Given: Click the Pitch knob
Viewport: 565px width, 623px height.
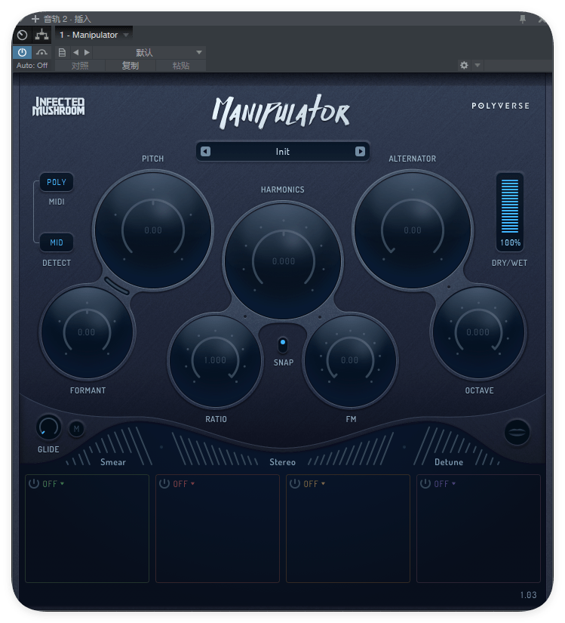Looking at the screenshot, I should point(153,230).
